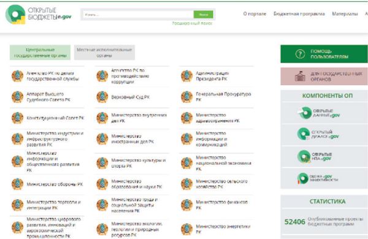Screen dimensions: 368x239
Task: Click the emblem beside Министерство иностранных дел
Action: pos(102,139)
